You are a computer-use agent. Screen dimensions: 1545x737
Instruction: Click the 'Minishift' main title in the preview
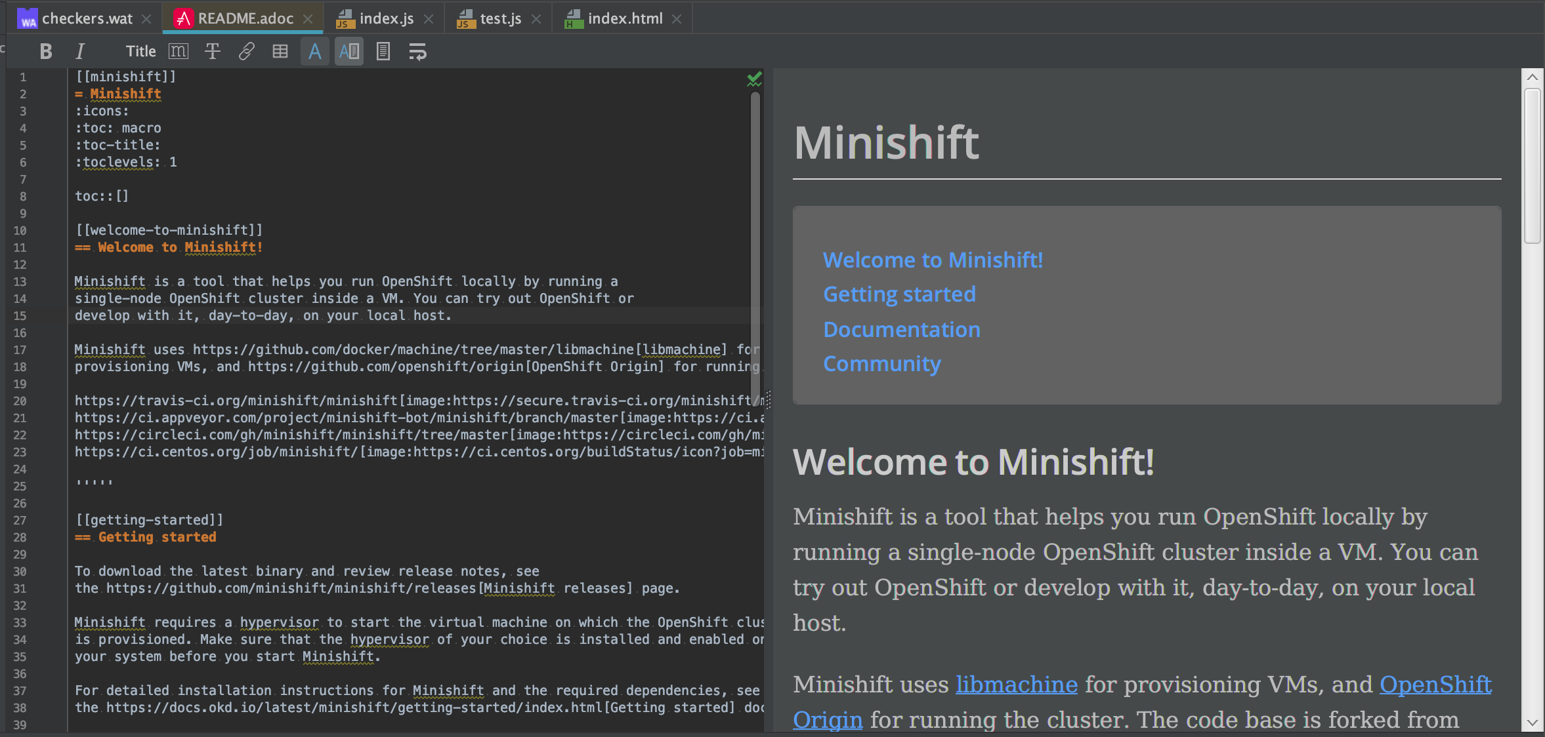(886, 142)
